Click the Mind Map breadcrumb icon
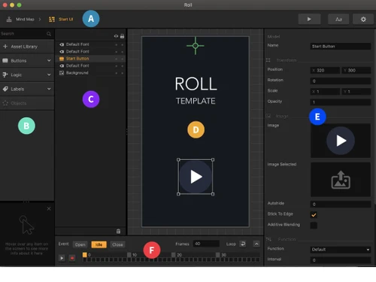 (x=9, y=20)
